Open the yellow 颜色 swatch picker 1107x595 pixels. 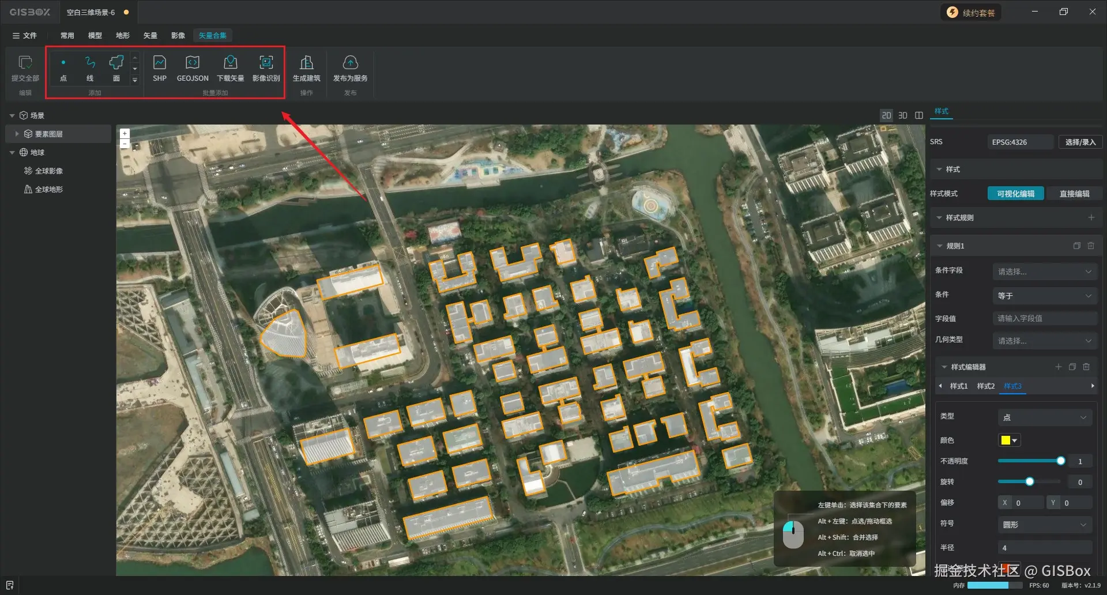click(1009, 440)
